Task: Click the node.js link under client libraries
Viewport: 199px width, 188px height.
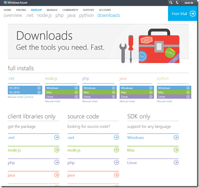Action: point(14,150)
